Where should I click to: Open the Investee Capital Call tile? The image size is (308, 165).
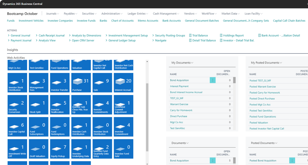[x=17, y=127]
